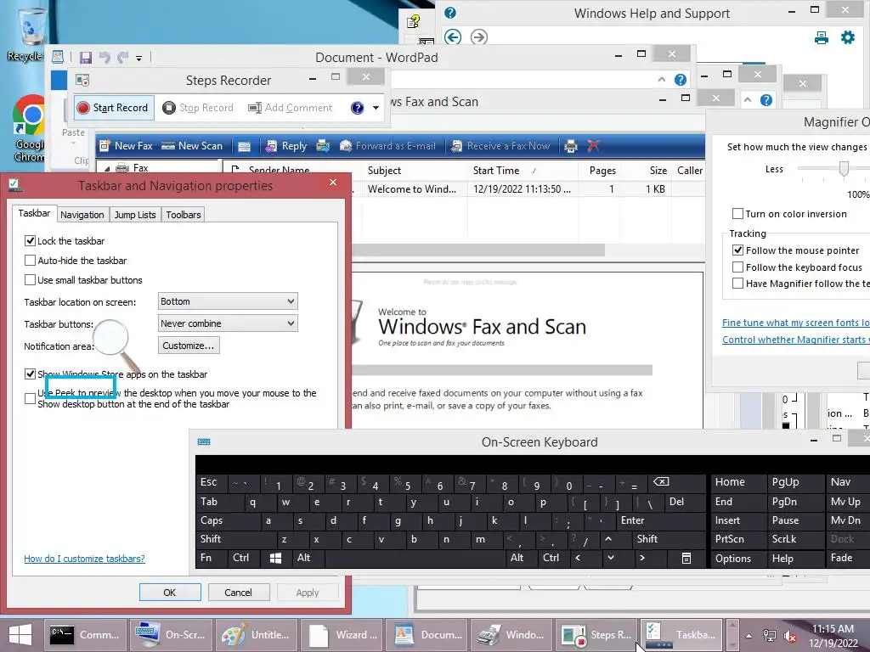Image resolution: width=870 pixels, height=652 pixels.
Task: Open Steps Recorder help icon
Action: click(358, 108)
